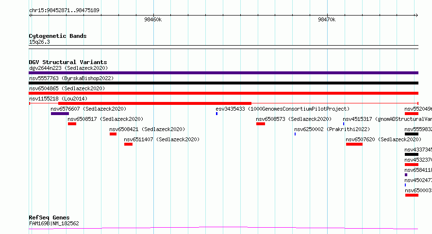Click the full-width red nsv6504865 bar

click(x=223, y=93)
